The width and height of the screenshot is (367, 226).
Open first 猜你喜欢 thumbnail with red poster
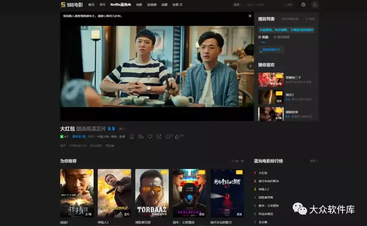[271, 80]
